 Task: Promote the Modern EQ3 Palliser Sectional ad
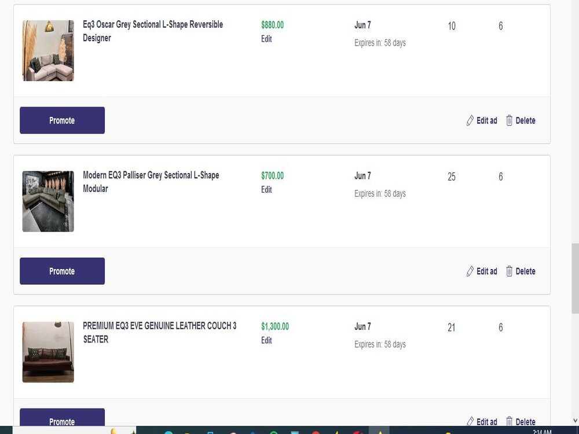pos(62,271)
